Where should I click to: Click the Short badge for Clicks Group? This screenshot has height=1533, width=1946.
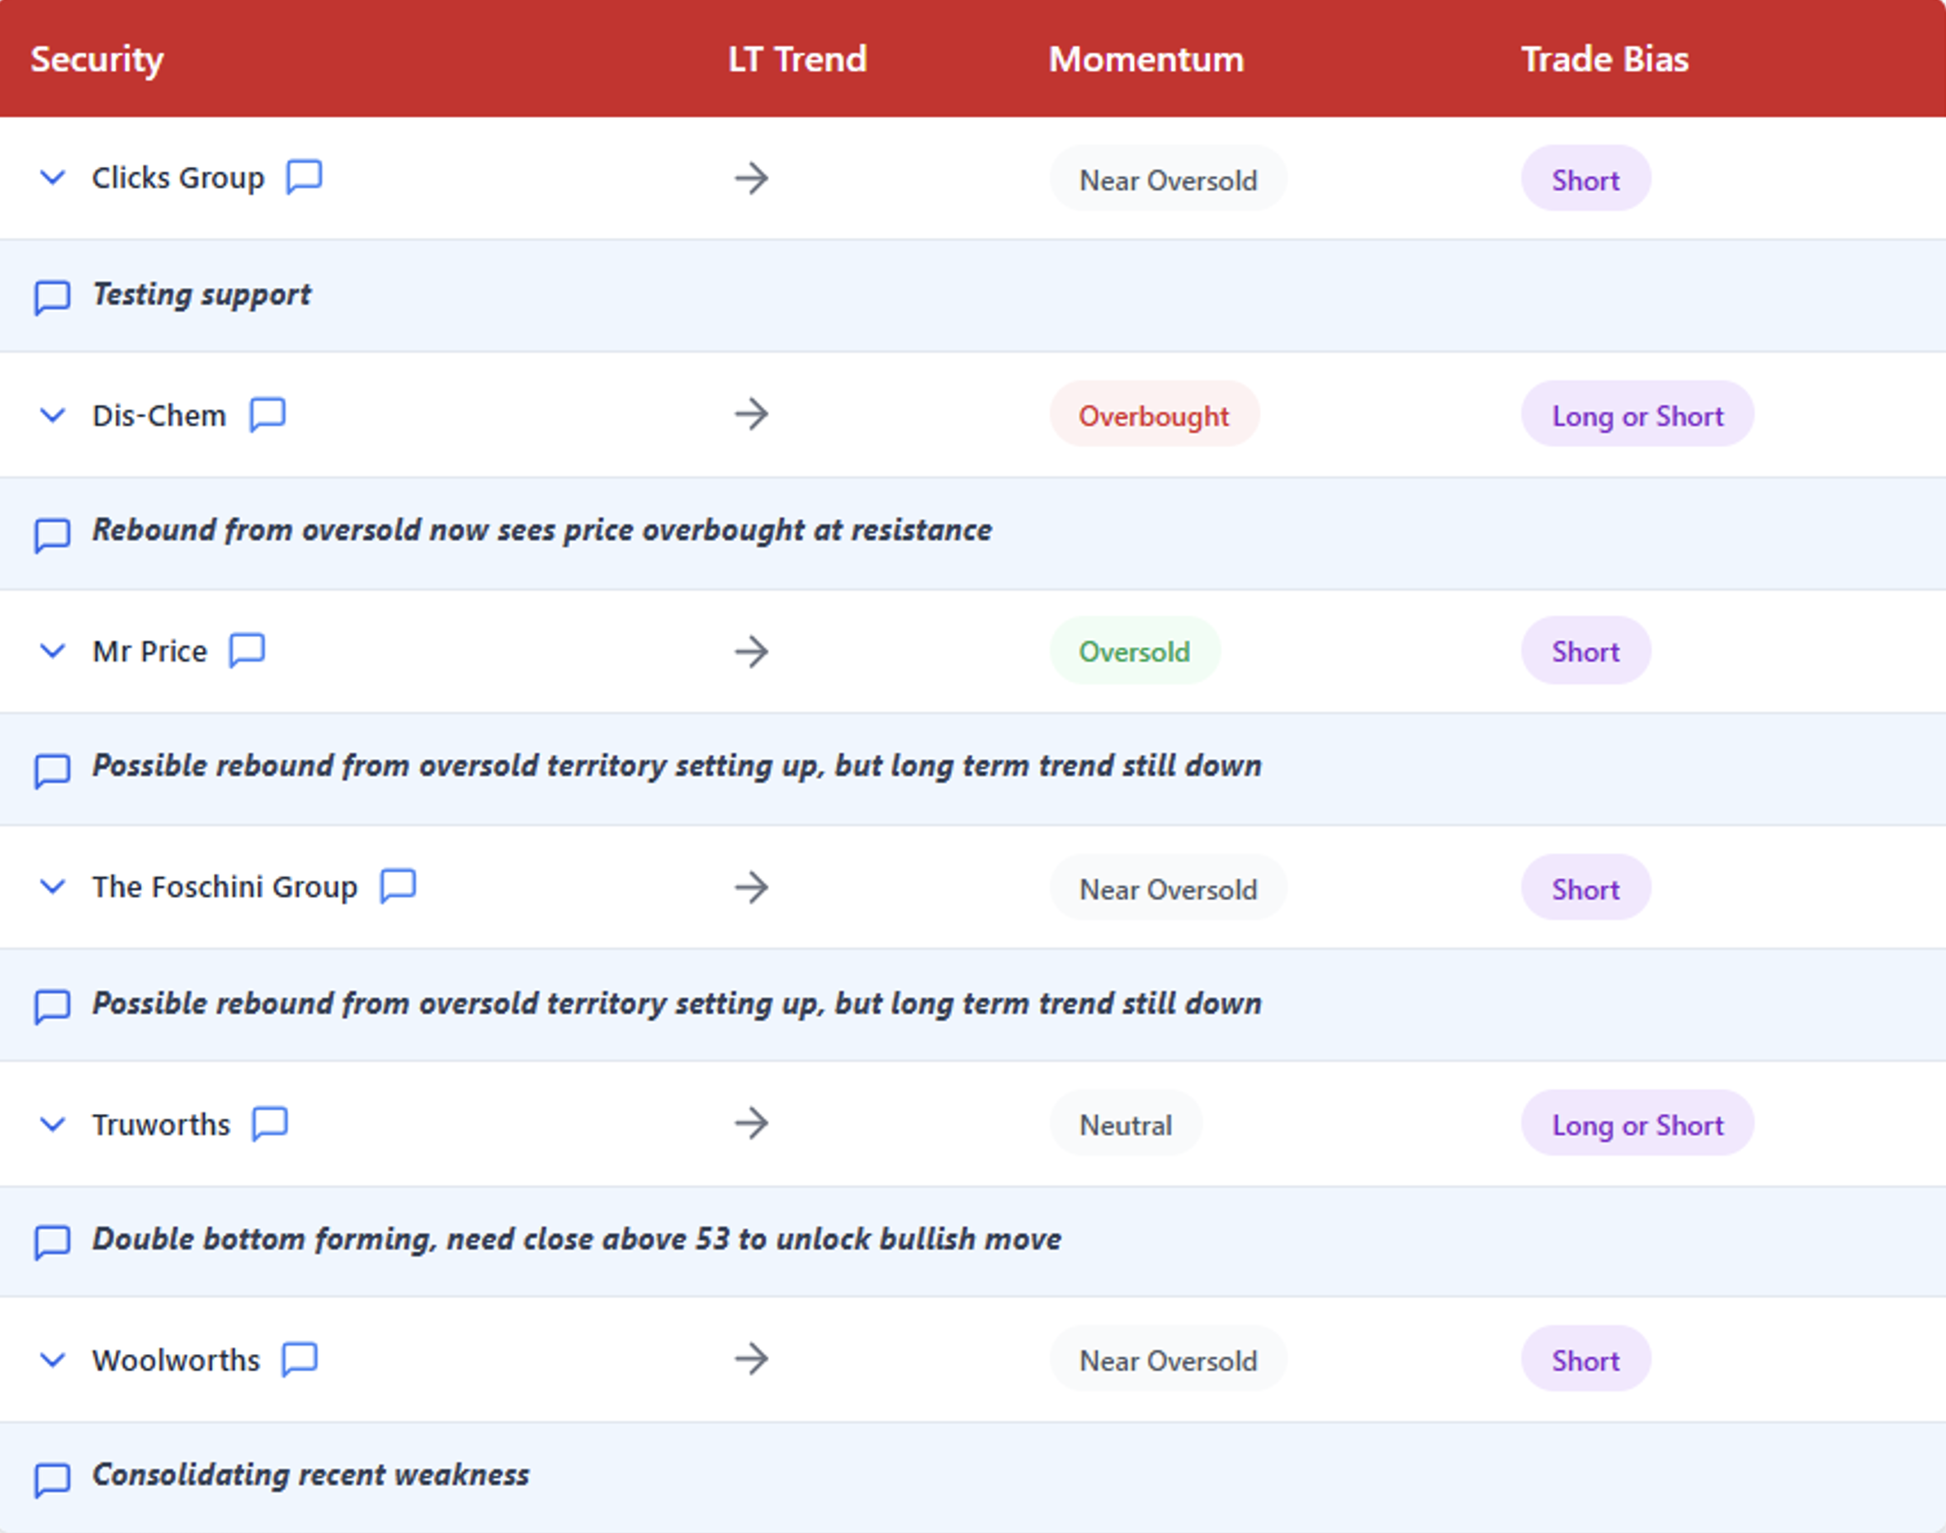pos(1585,178)
